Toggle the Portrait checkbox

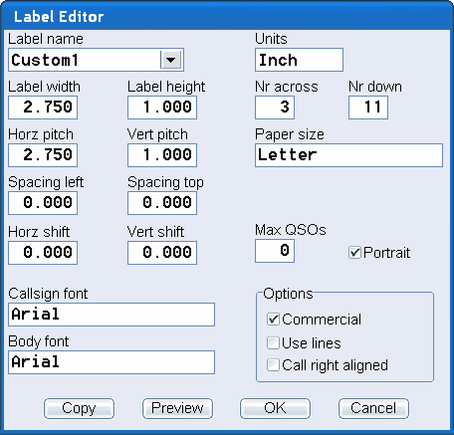point(354,253)
